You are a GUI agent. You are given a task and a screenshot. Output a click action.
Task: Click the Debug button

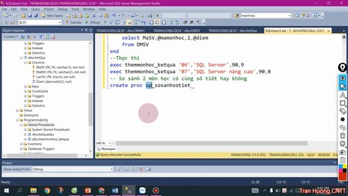tap(92, 22)
